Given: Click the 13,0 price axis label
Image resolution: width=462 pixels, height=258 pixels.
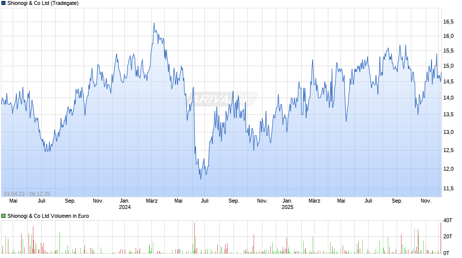Looking at the screenshot, I should tap(448, 132).
